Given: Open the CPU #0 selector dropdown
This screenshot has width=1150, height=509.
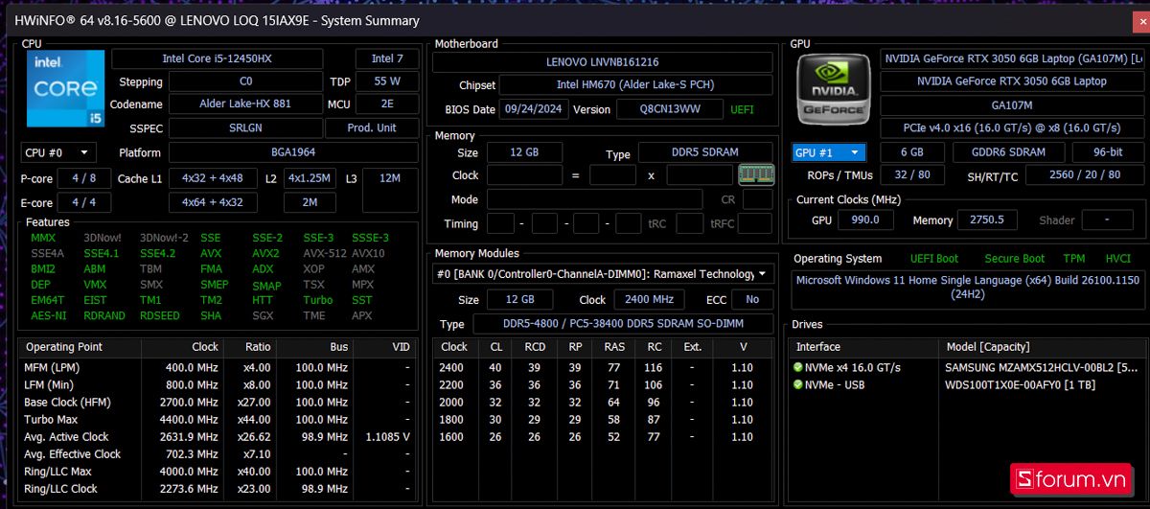Looking at the screenshot, I should [58, 152].
